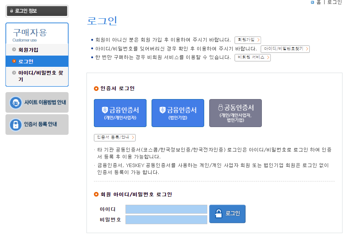This screenshot has height=237, width=346.
Task: Click the 로그인 정보 header bar
Action: 37,11
